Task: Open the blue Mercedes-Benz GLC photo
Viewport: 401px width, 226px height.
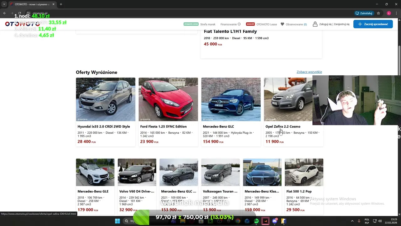Action: pos(231,99)
